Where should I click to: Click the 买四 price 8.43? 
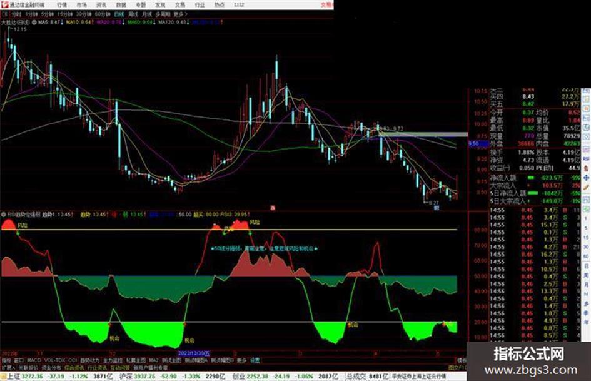(x=528, y=96)
